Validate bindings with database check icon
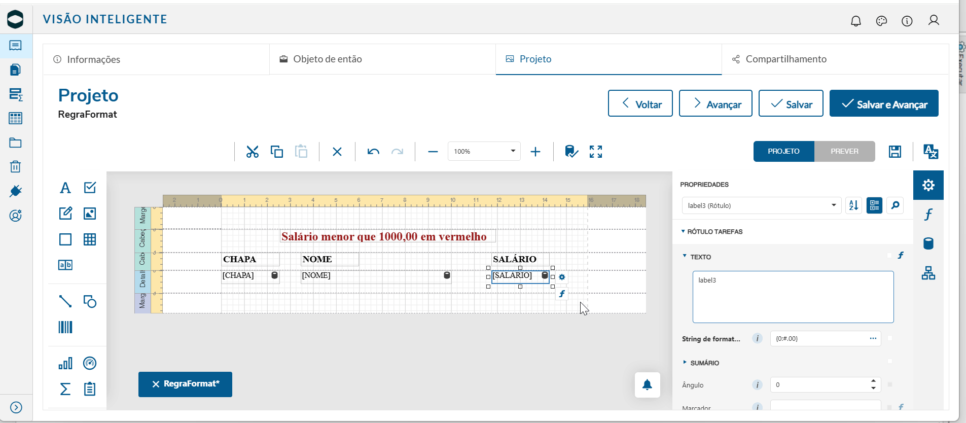This screenshot has height=423, width=966. (571, 152)
